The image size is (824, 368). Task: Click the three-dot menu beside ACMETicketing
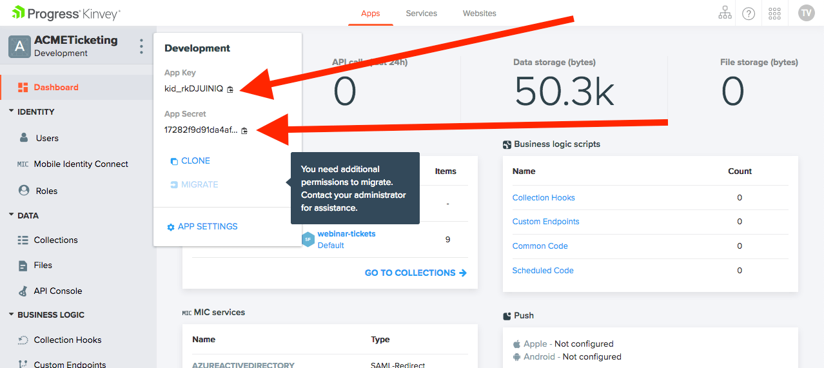141,46
